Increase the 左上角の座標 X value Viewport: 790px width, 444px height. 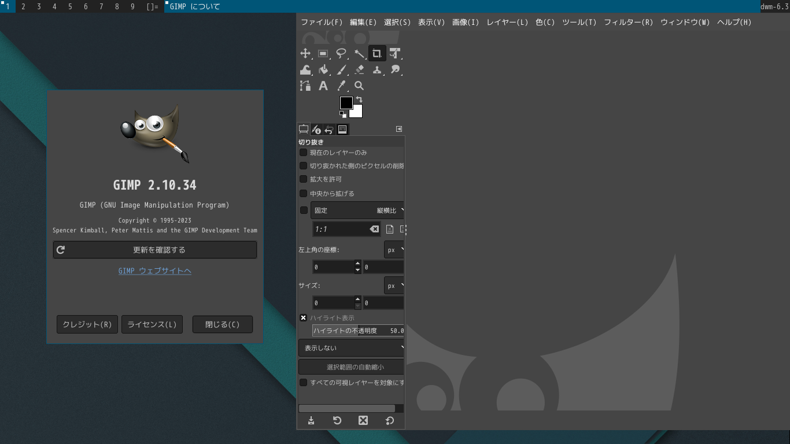(x=357, y=264)
